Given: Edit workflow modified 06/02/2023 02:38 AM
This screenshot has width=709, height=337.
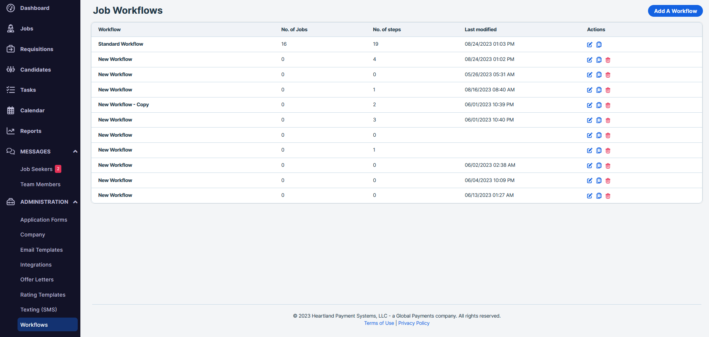Looking at the screenshot, I should pyautogui.click(x=589, y=166).
